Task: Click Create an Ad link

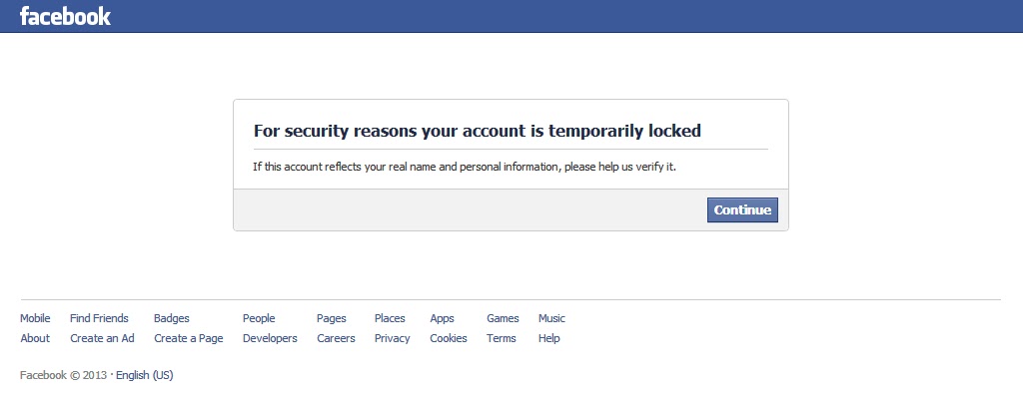Action: [102, 338]
